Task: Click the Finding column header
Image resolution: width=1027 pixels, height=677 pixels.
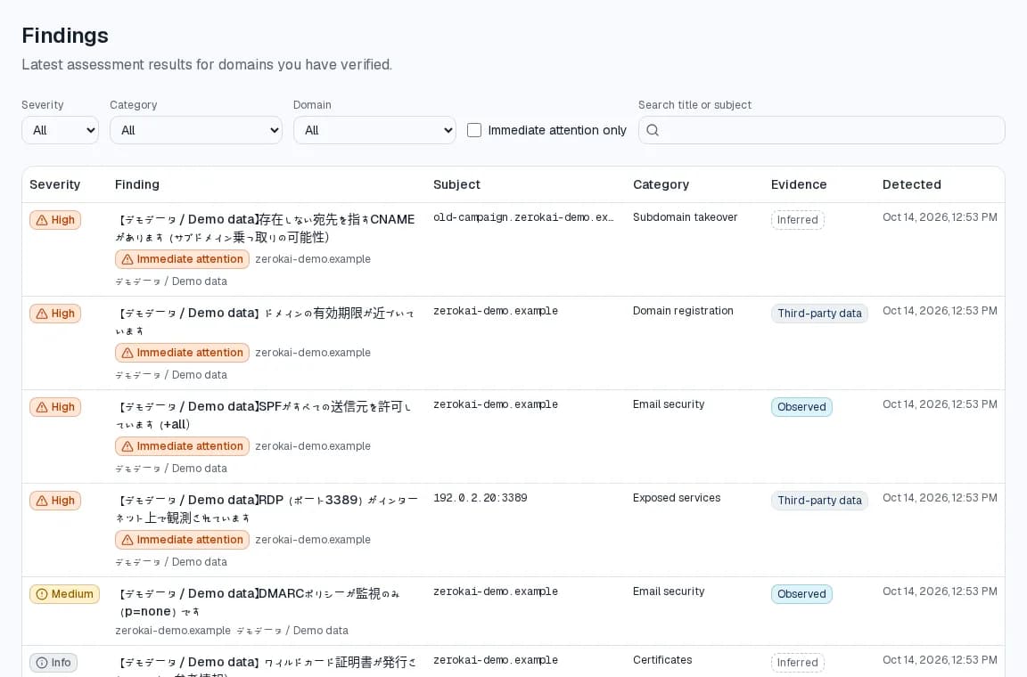Action: 137,184
